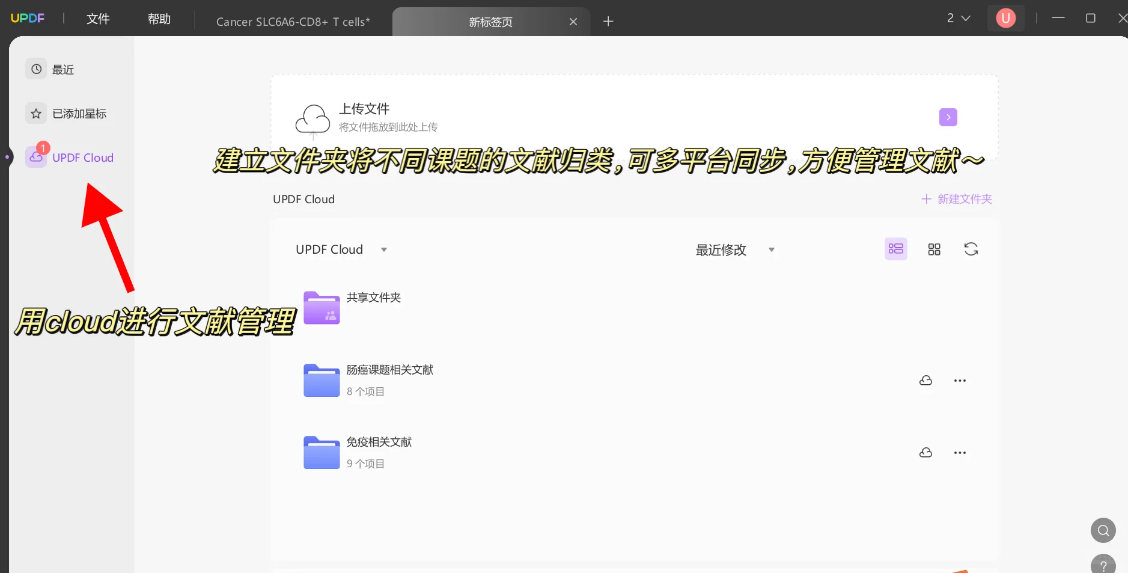Click the 8 个项目 item count
This screenshot has width=1128, height=573.
(x=365, y=391)
